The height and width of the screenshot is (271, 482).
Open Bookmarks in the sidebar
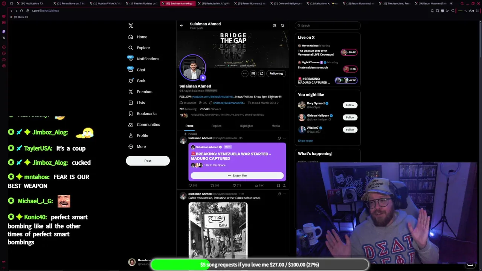(142, 113)
